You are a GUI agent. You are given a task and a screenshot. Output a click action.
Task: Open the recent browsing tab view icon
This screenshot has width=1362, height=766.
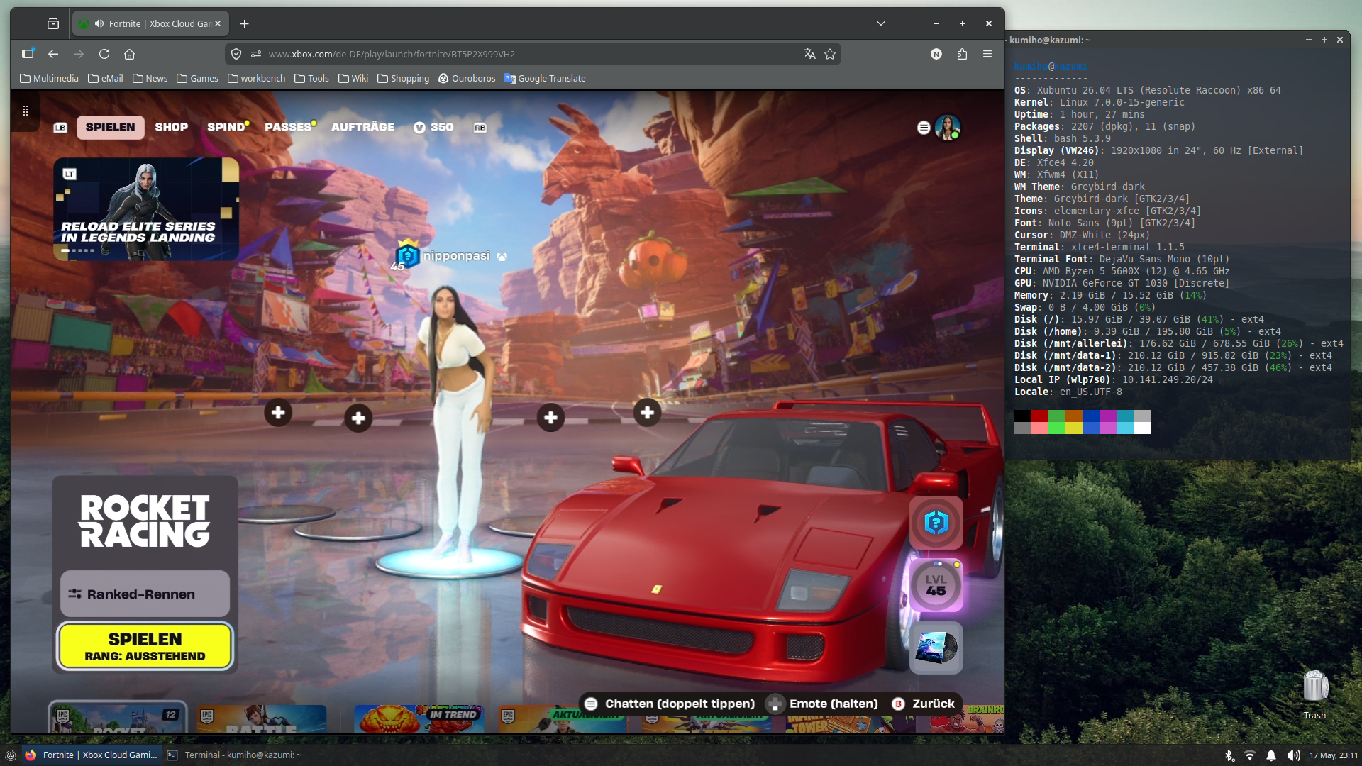(53, 23)
